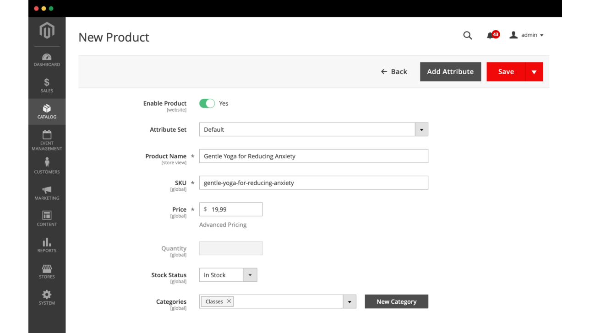This screenshot has height=333, width=590.
Task: Open the Event Management section
Action: coord(47,140)
